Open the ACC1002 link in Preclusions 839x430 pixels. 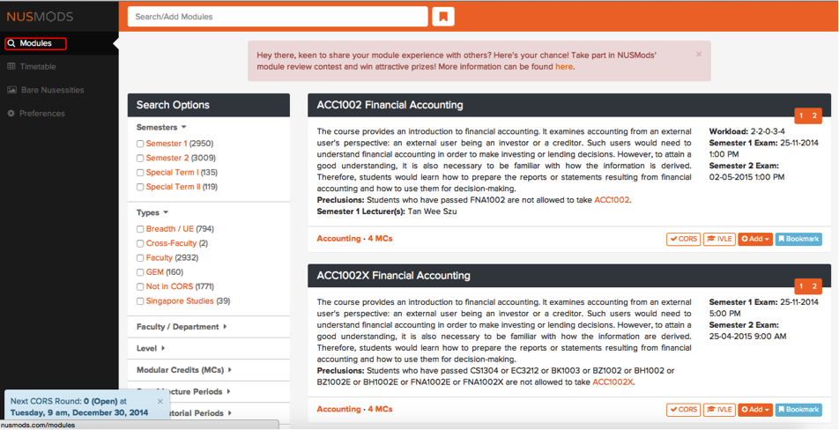pos(612,200)
